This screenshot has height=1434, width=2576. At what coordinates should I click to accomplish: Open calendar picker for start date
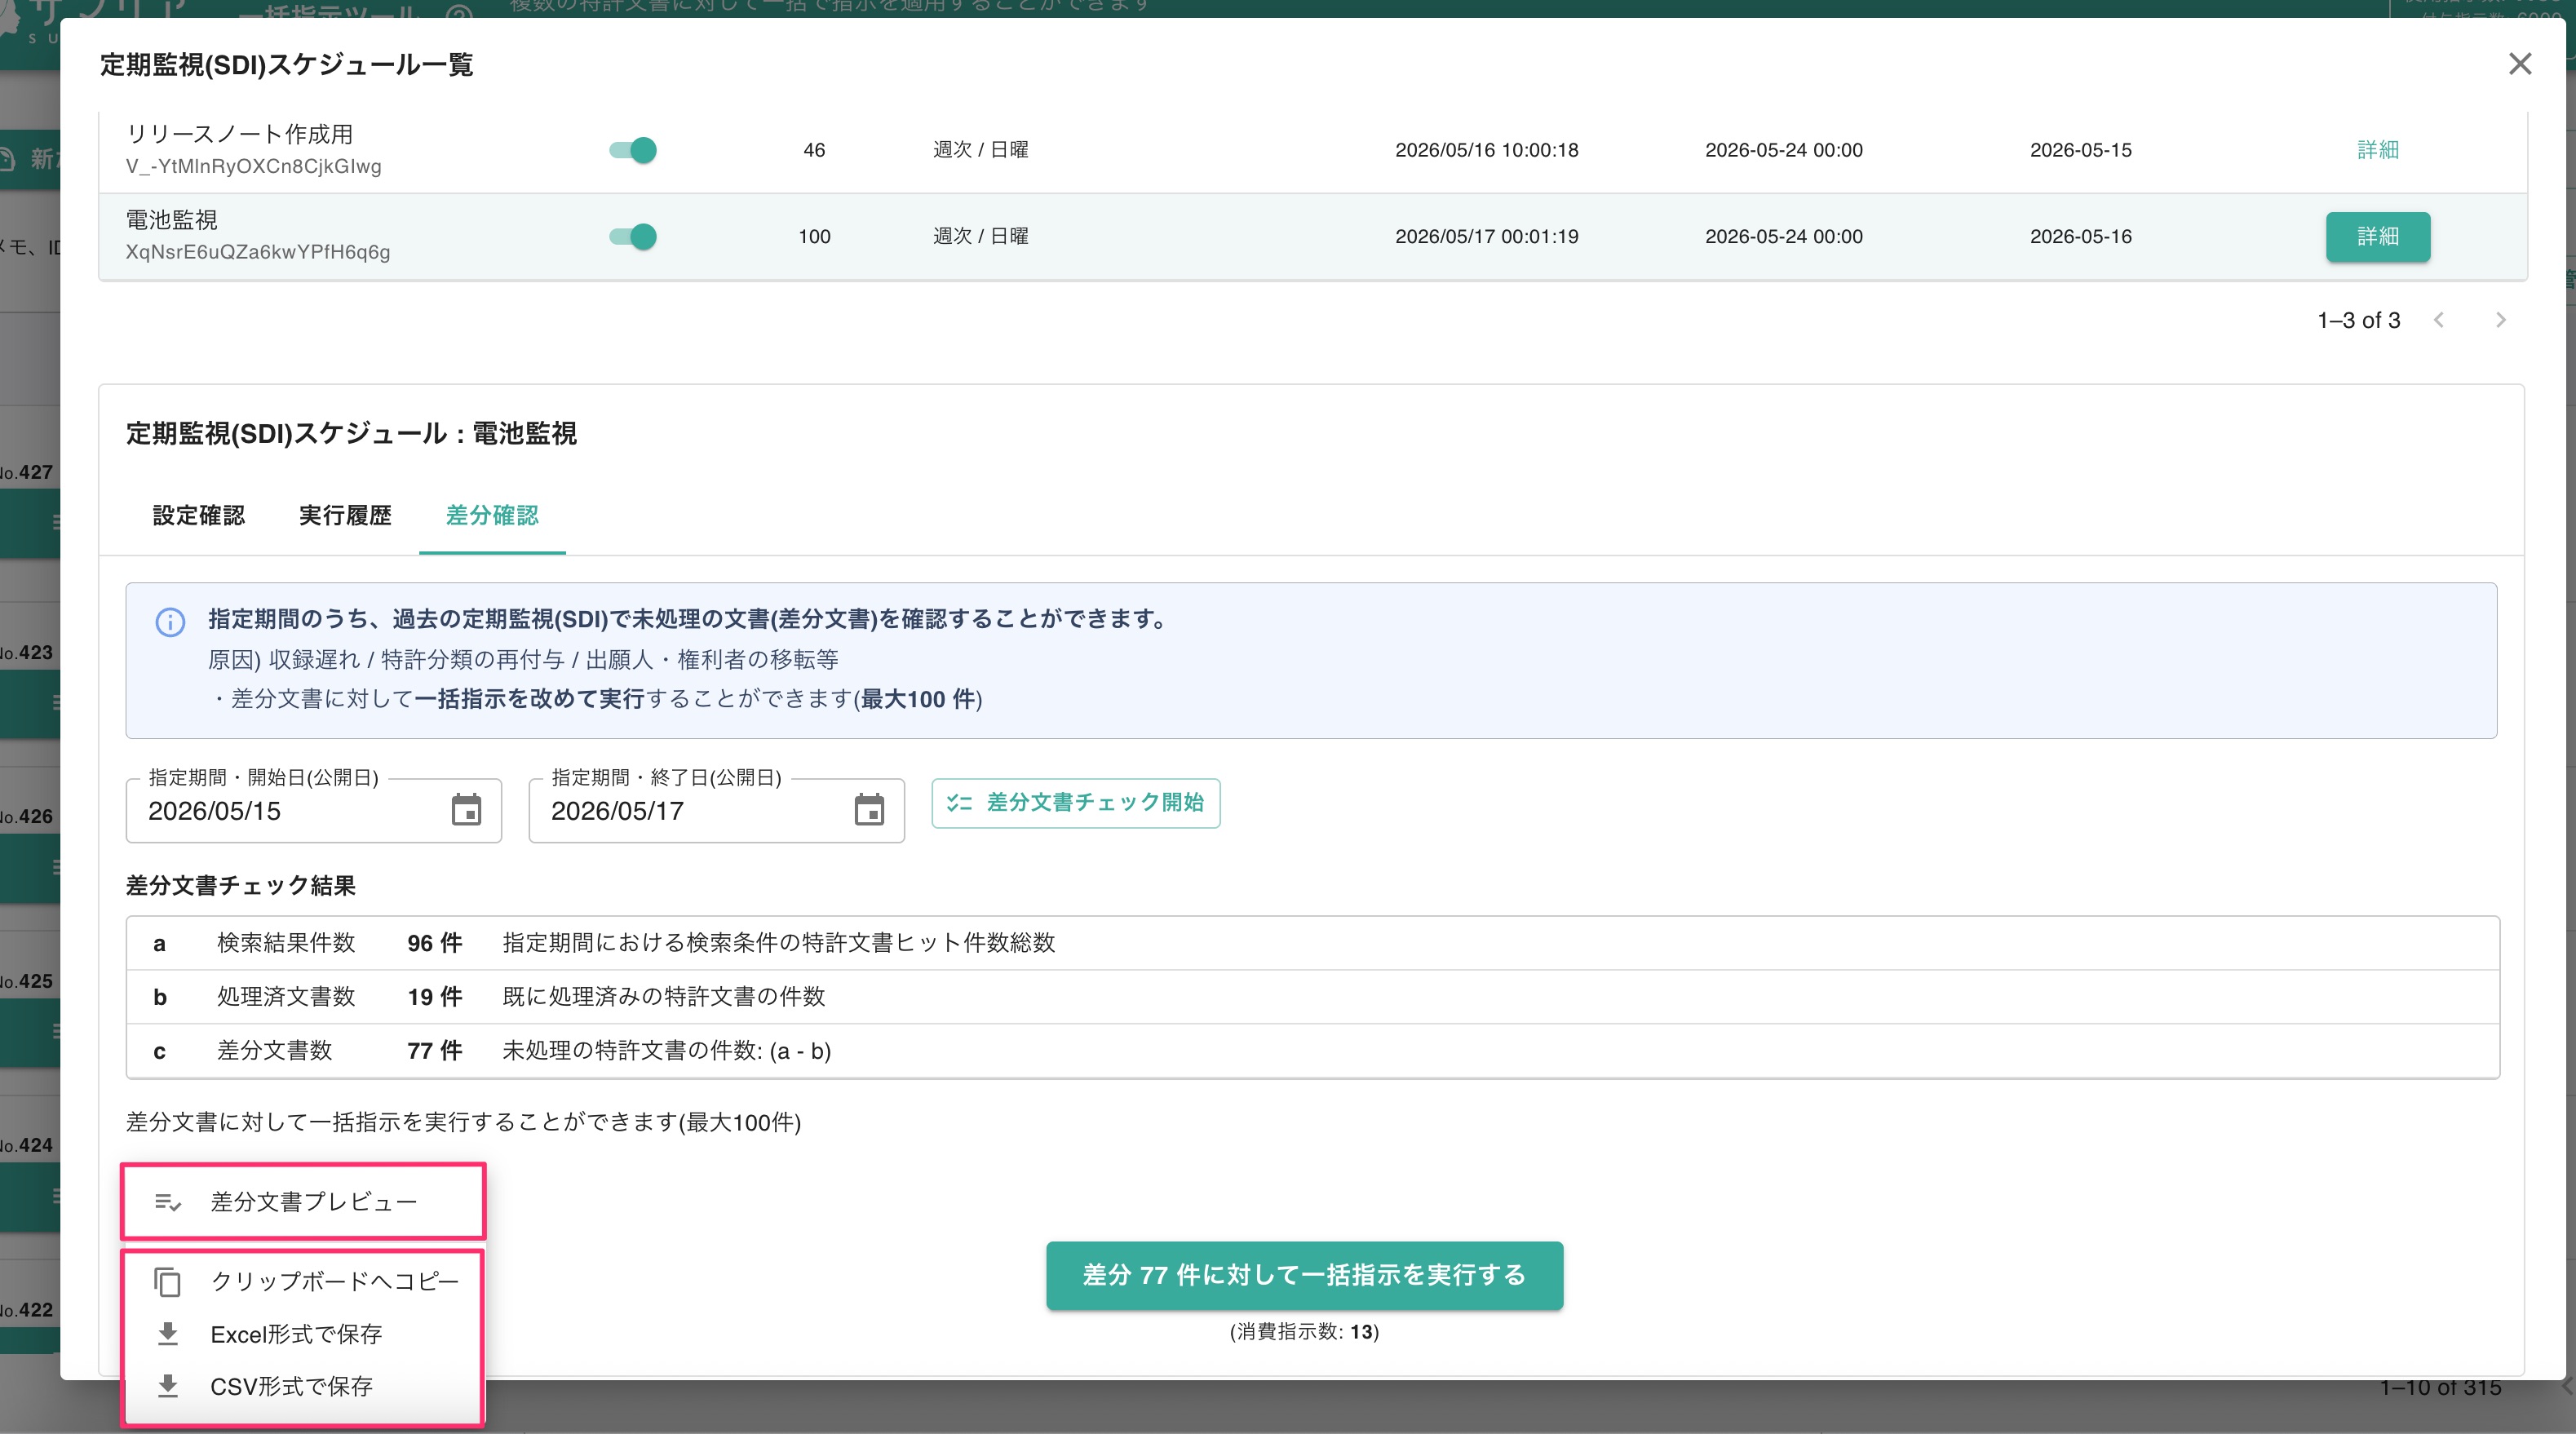(466, 810)
